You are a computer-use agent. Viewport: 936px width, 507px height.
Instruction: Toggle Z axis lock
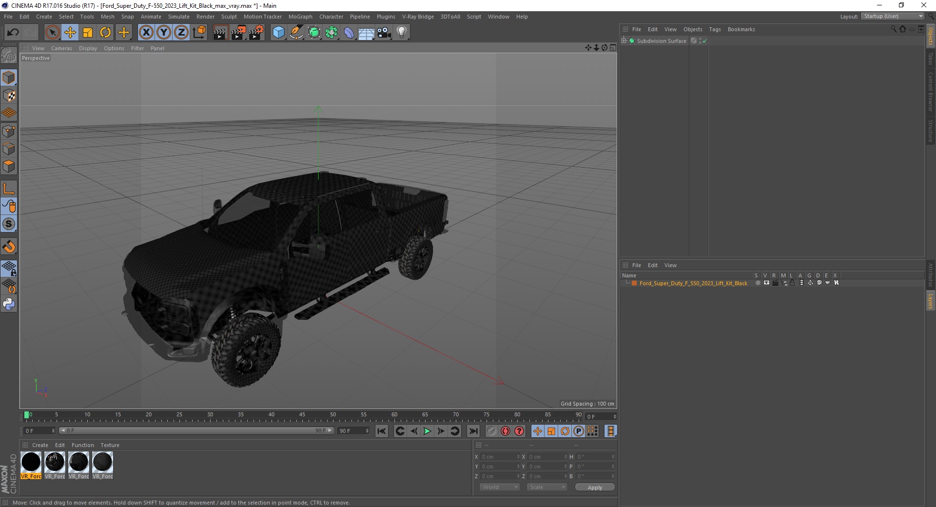(x=181, y=33)
